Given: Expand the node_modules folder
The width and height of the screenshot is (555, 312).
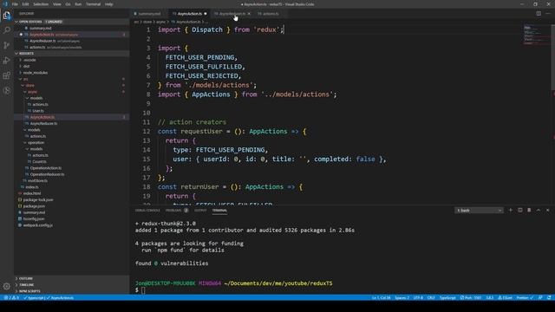Looking at the screenshot, I should (x=35, y=73).
